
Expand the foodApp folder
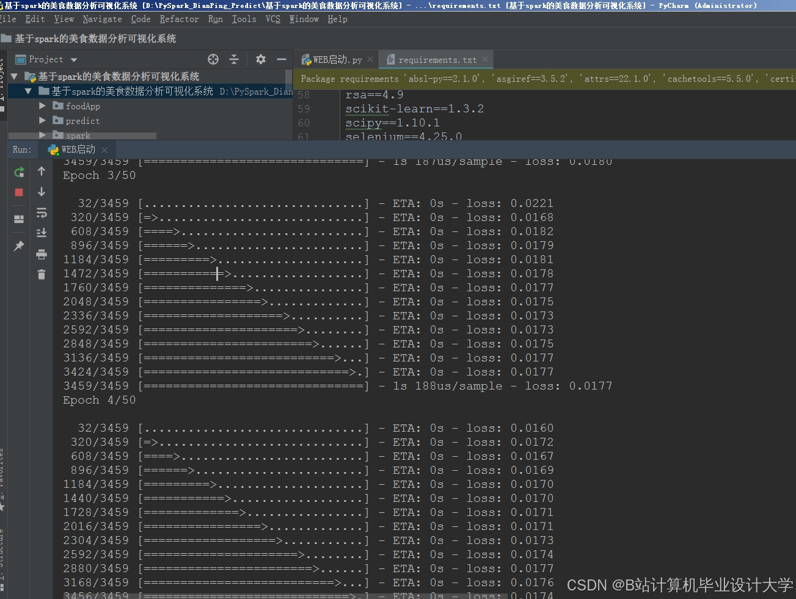pyautogui.click(x=42, y=106)
